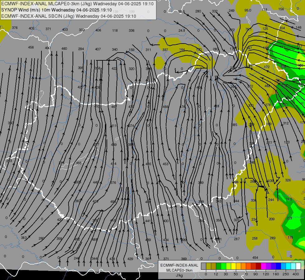Click the legend scale value '160'
This screenshot has height=280, width=305.
tap(276, 274)
